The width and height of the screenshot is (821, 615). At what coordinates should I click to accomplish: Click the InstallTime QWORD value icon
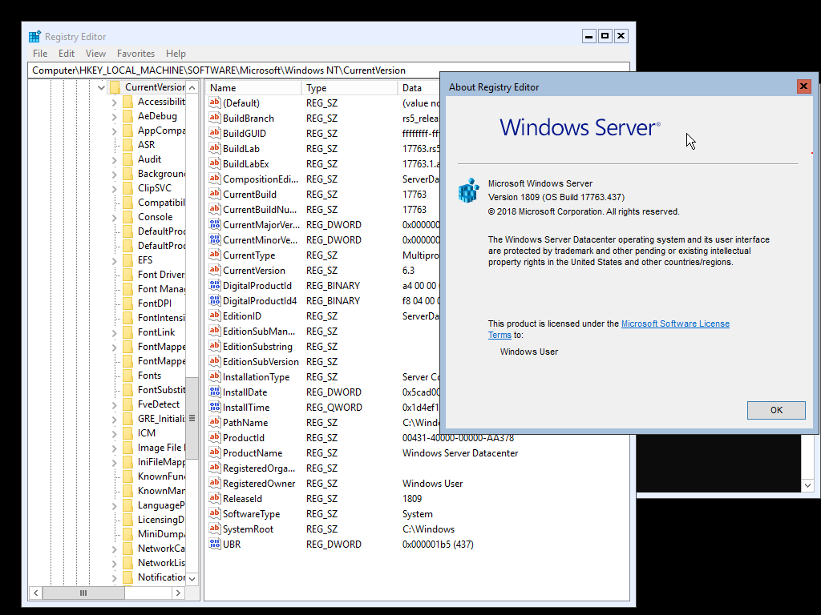(215, 406)
